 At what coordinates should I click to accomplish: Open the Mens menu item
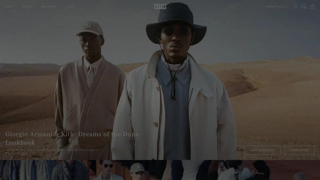[x=27, y=7]
